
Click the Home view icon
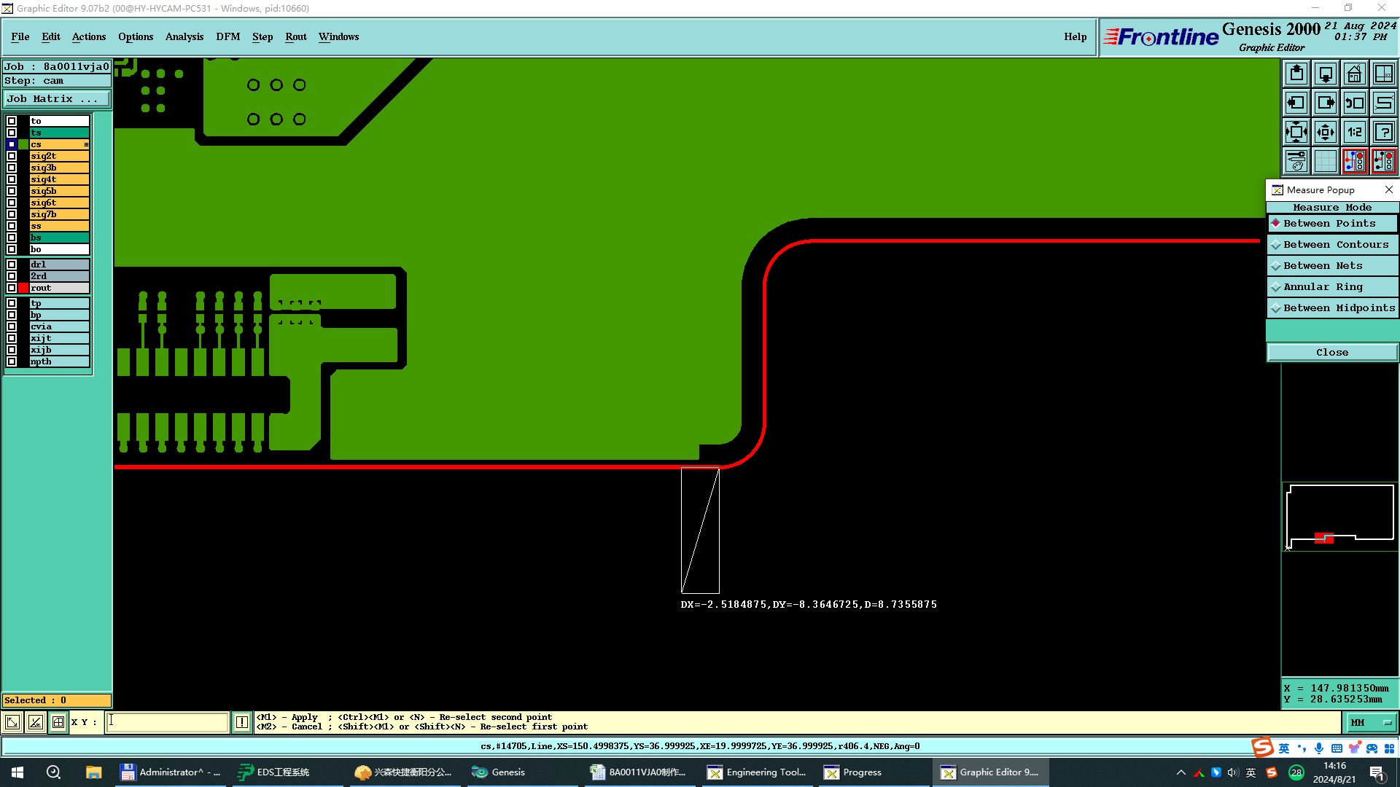click(1354, 74)
